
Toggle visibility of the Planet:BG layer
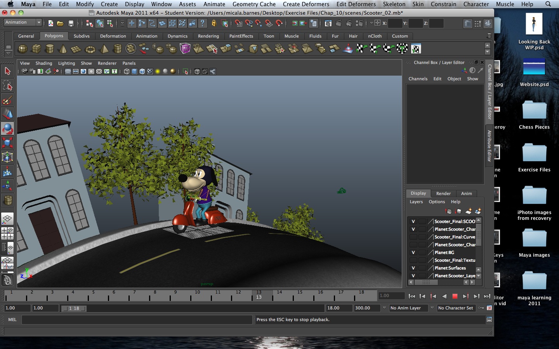413,252
